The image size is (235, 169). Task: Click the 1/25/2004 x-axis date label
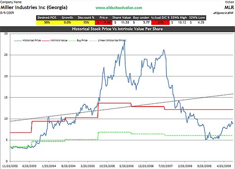click(x=49, y=166)
